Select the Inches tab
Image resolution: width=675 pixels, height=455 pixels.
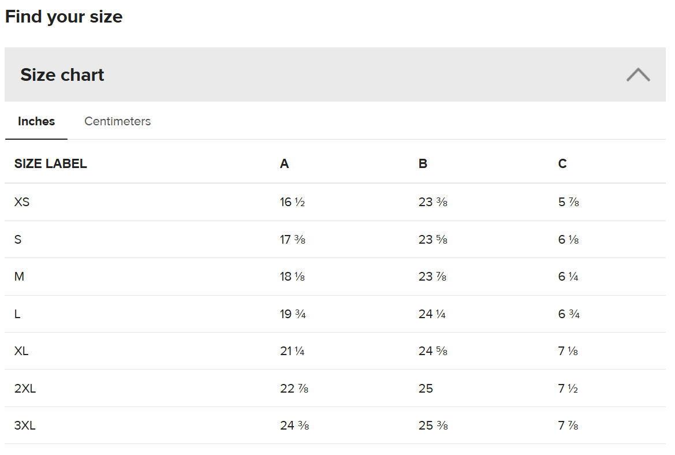point(36,121)
